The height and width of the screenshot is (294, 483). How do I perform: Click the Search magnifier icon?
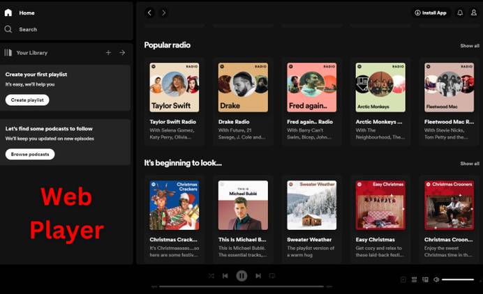[x=8, y=29]
